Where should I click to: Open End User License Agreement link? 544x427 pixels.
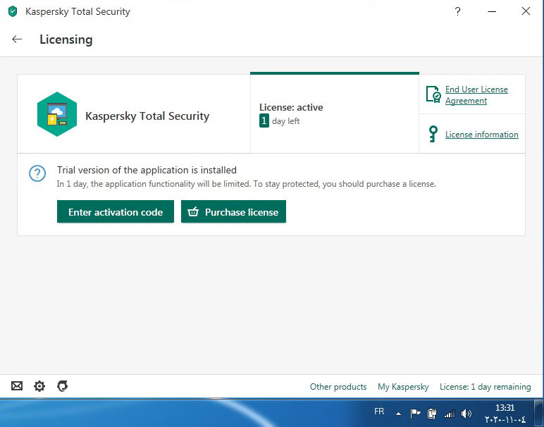476,94
